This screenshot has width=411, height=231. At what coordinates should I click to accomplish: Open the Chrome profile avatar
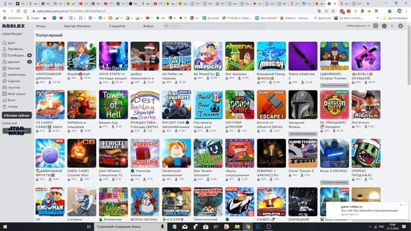click(x=399, y=12)
